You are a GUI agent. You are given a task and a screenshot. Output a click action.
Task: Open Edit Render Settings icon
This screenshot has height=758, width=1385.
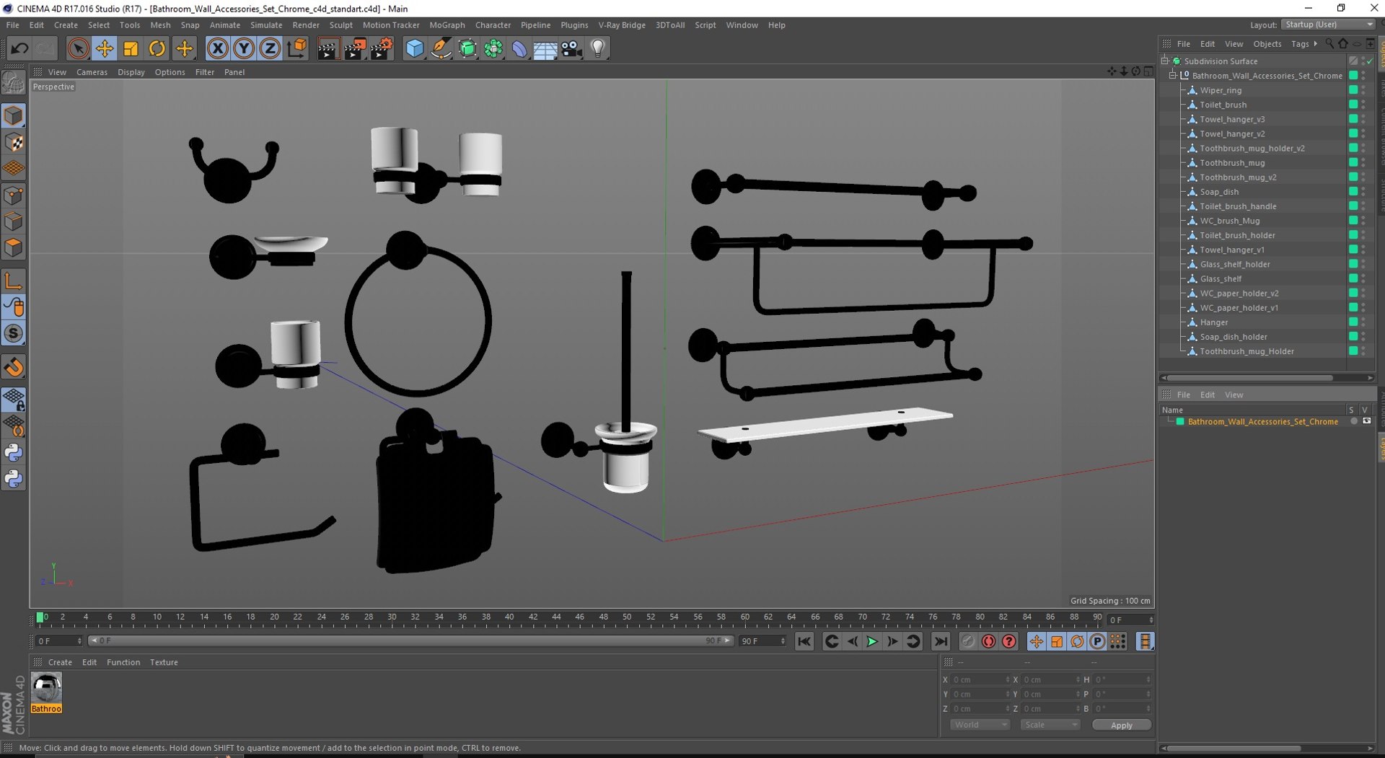point(381,48)
